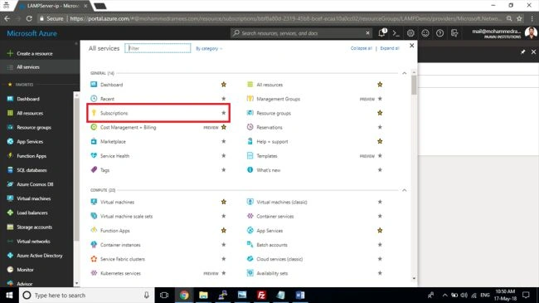Open Reservations service
The width and height of the screenshot is (539, 303).
[269, 127]
